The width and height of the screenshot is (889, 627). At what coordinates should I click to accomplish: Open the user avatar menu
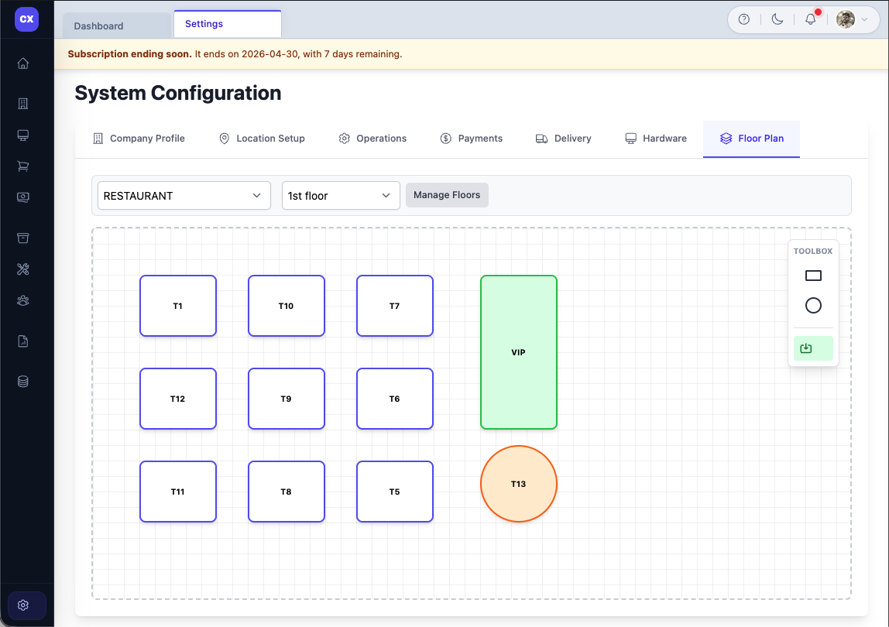pos(852,19)
